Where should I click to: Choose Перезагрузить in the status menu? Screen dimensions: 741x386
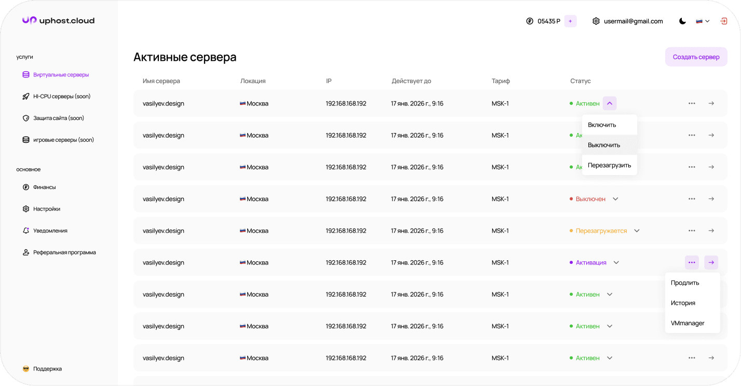pyautogui.click(x=609, y=165)
